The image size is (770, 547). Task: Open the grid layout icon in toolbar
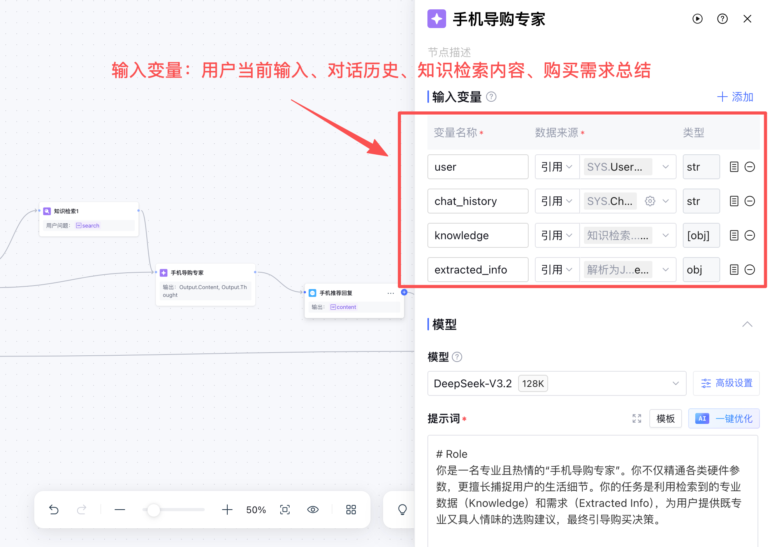[x=351, y=510]
